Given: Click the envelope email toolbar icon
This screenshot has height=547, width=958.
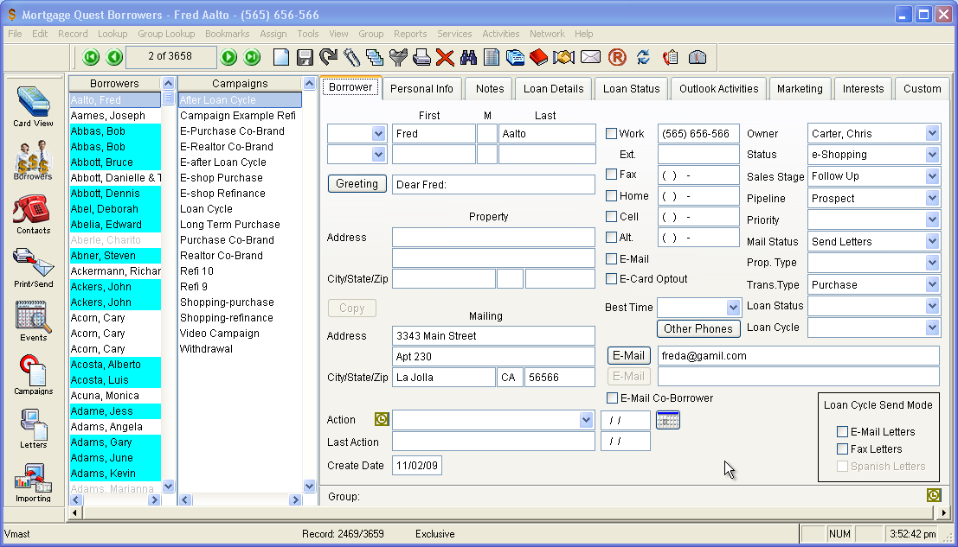Looking at the screenshot, I should click(x=590, y=58).
